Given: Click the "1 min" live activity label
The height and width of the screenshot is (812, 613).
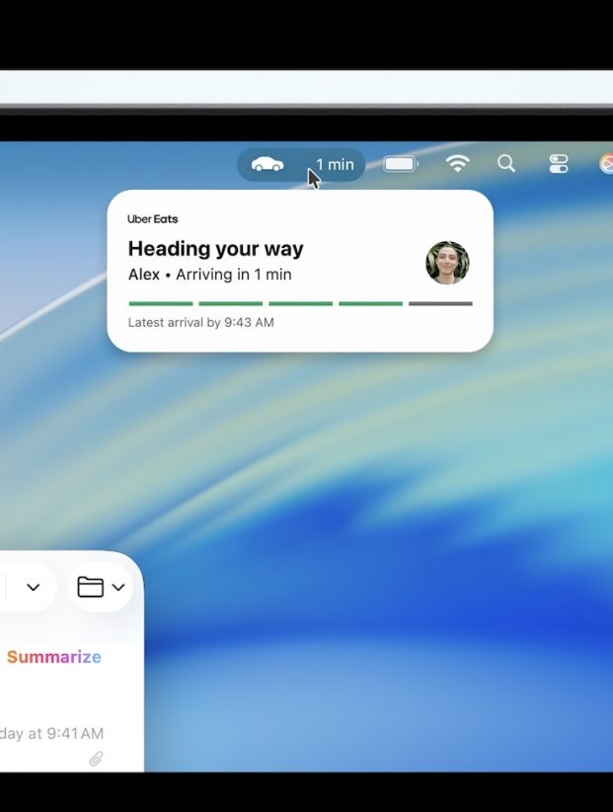Looking at the screenshot, I should pos(335,165).
